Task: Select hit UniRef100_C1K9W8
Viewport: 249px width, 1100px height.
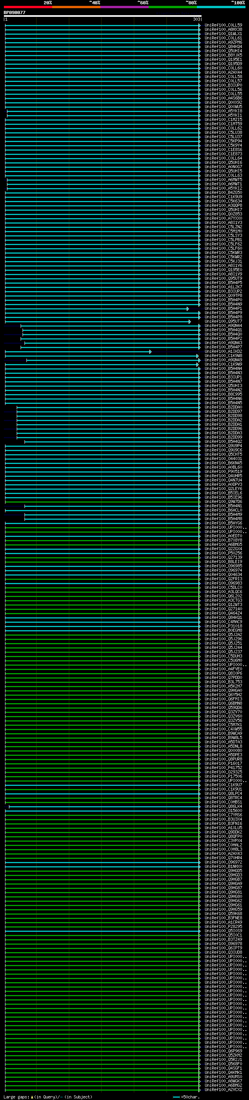Action: (x=223, y=356)
